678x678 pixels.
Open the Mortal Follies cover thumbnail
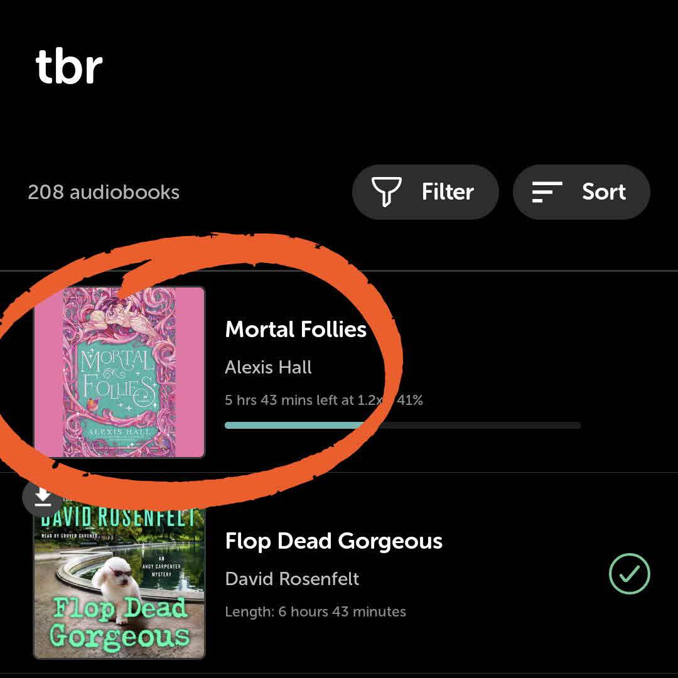[119, 372]
